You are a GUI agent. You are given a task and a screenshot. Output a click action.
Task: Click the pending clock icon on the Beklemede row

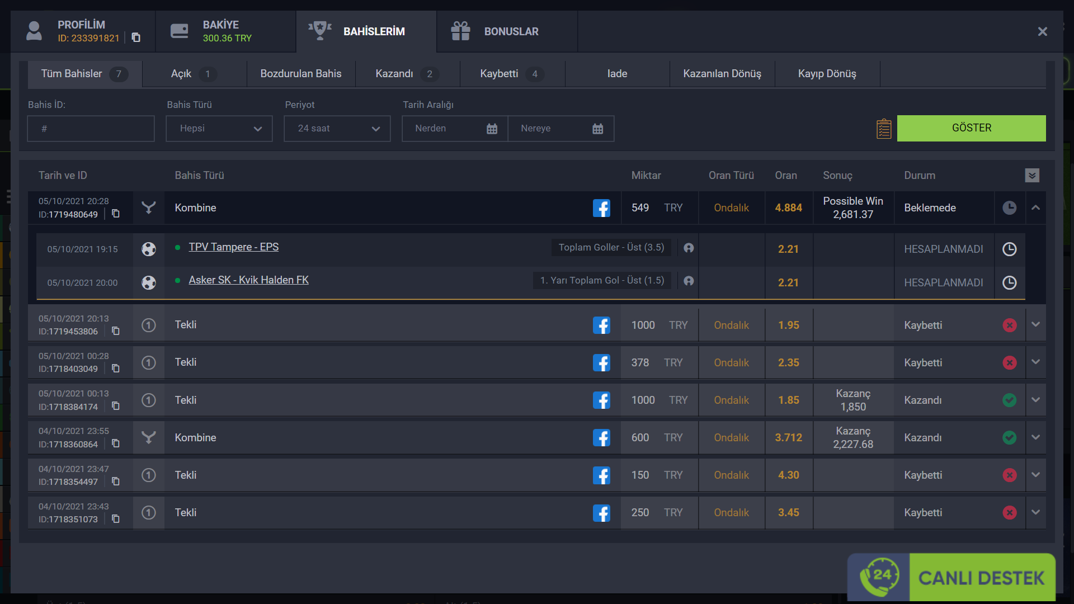pyautogui.click(x=1009, y=208)
